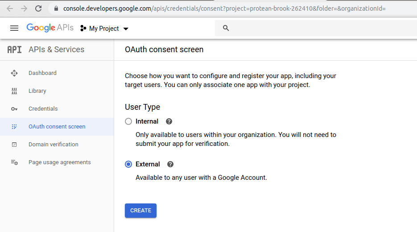Click the Page usage agreements settings icon
The height and width of the screenshot is (232, 417).
click(14, 162)
